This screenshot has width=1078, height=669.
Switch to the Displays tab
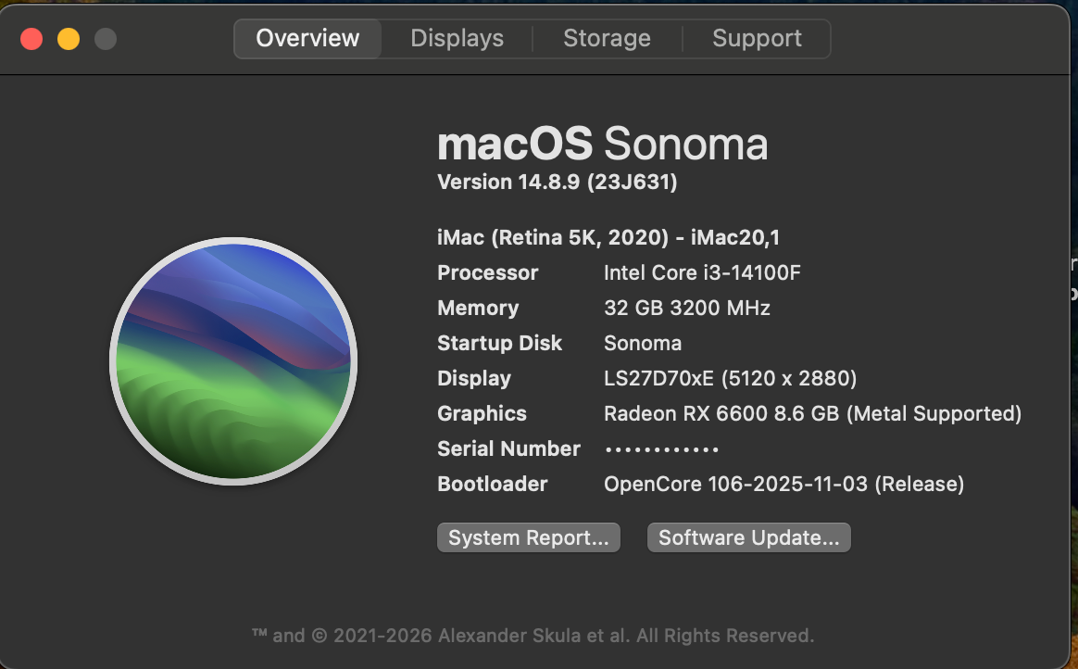458,39
